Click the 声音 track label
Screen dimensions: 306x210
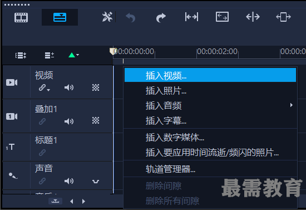pos(44,168)
